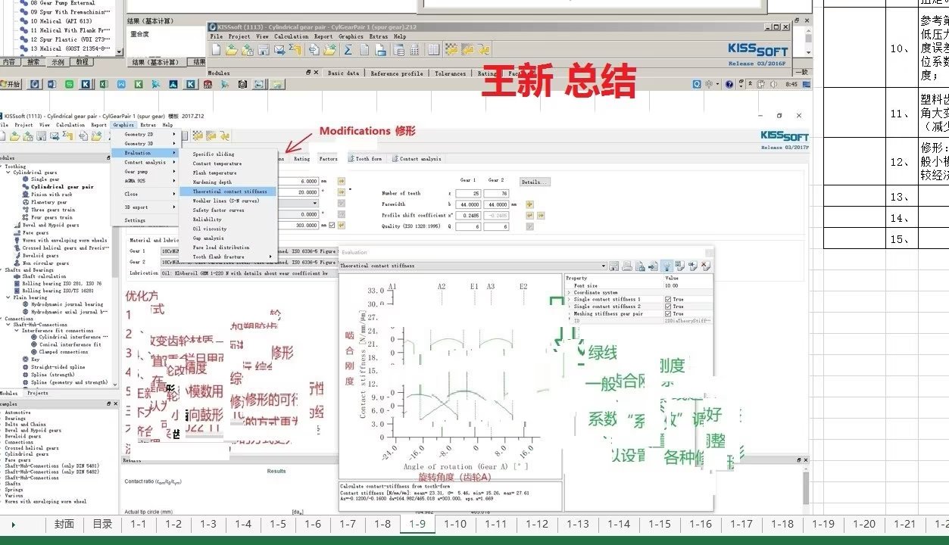Click the open-file folder toolbar icon

pyautogui.click(x=14, y=135)
